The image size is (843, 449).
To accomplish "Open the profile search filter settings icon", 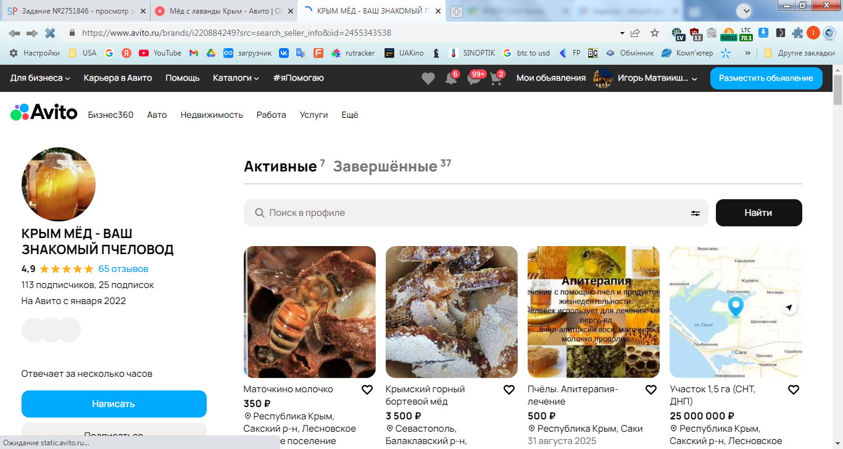I will pos(696,213).
